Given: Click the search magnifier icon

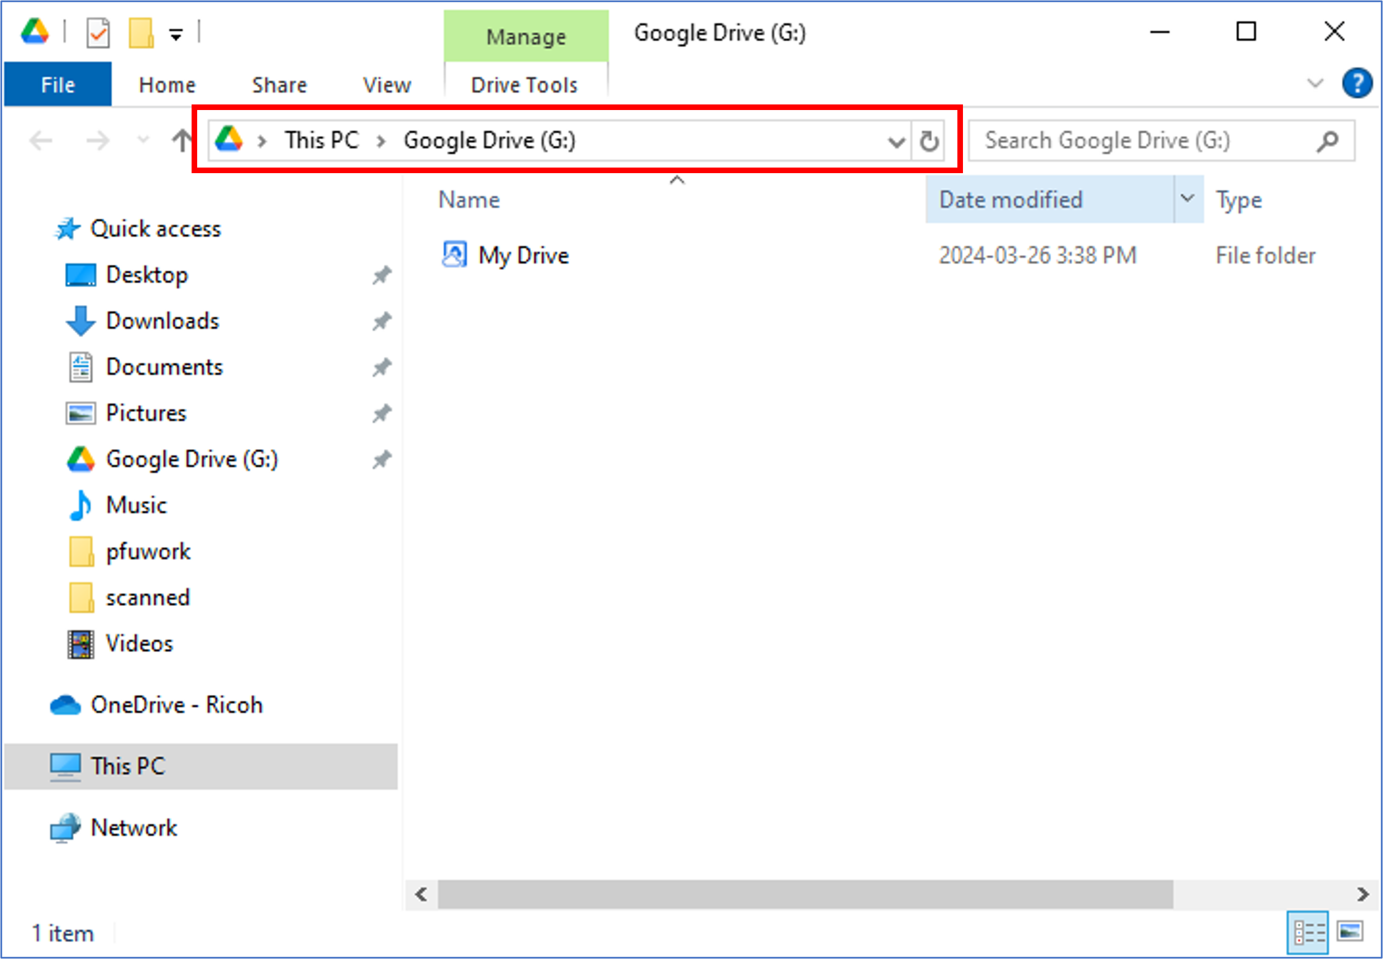Looking at the screenshot, I should (x=1327, y=141).
